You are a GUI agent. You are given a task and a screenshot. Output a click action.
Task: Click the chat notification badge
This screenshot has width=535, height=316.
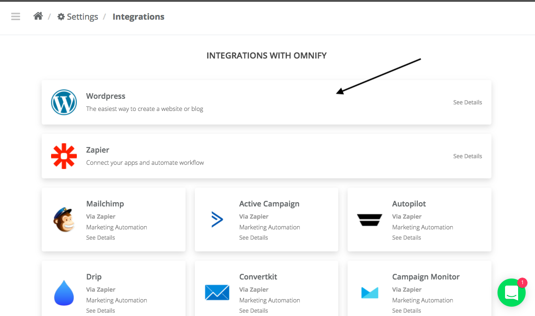click(522, 283)
